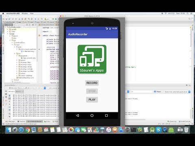Collapse the app module folder

(x=8, y=34)
